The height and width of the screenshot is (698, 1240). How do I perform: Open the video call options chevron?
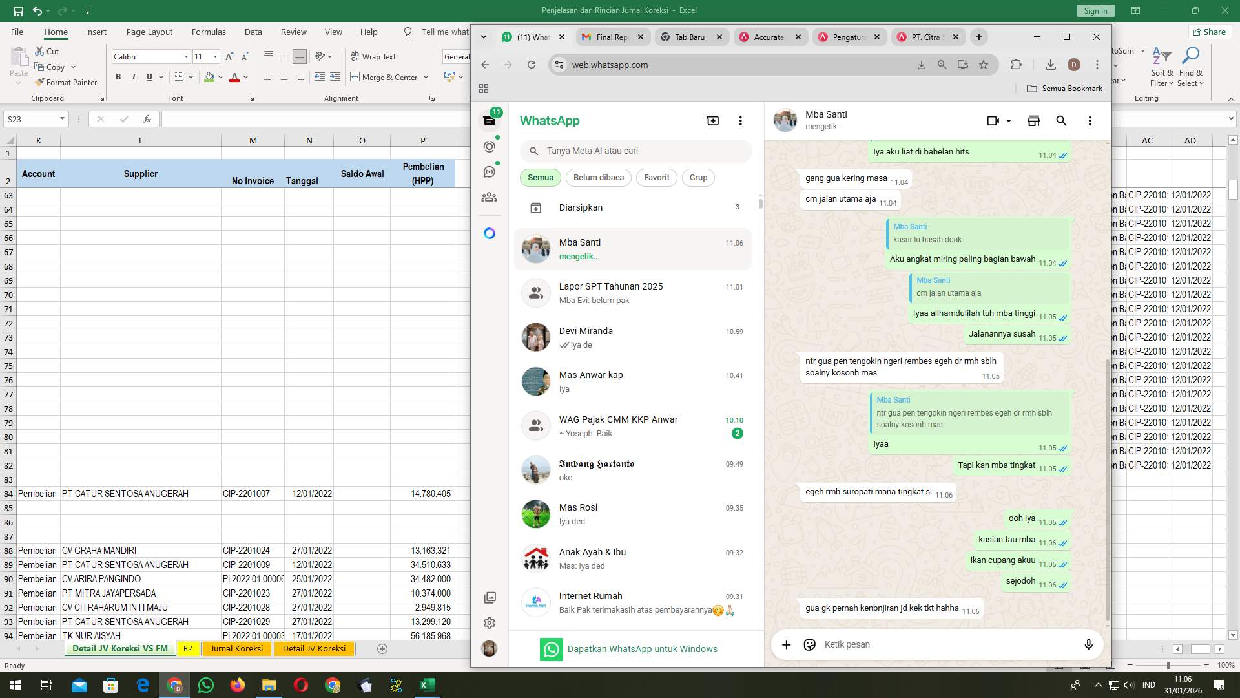[1008, 121]
